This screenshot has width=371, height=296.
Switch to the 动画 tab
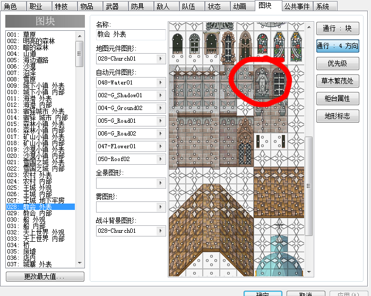243,6
